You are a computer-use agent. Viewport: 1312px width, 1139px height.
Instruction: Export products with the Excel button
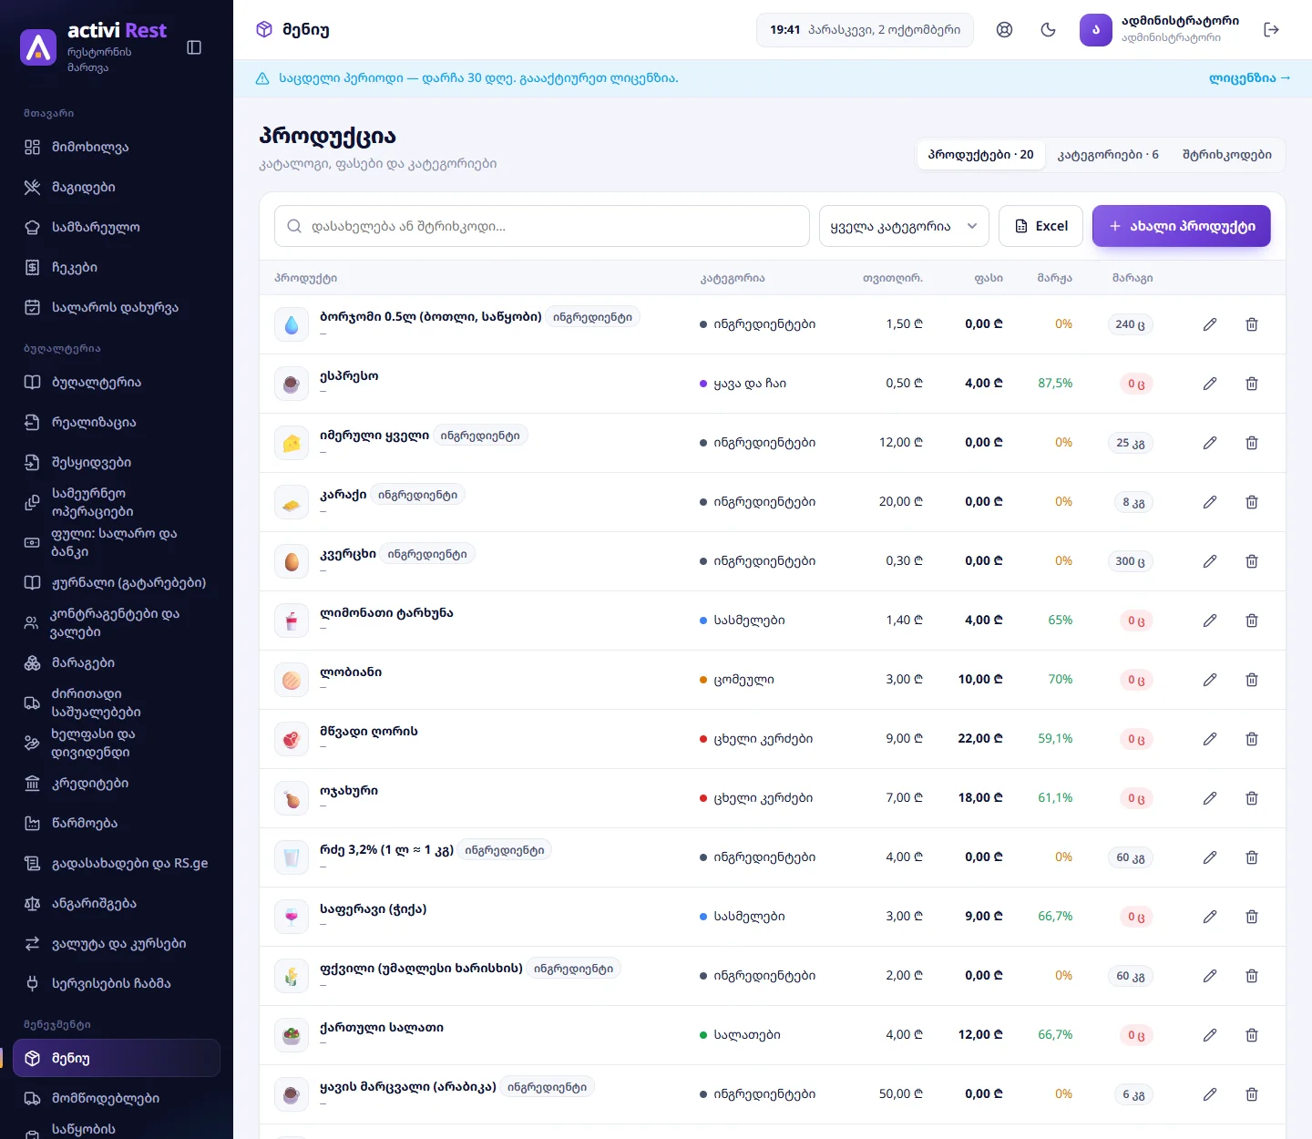click(1041, 226)
